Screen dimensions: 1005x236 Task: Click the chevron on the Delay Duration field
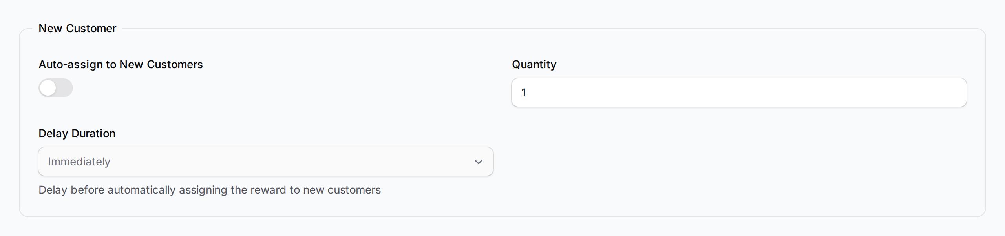478,161
